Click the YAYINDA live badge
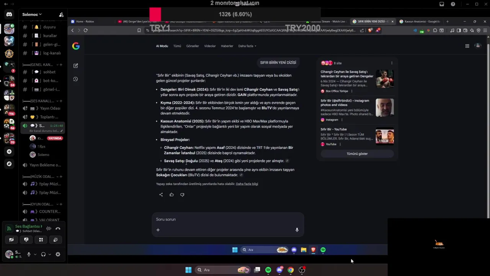The width and height of the screenshot is (490, 276). [55, 138]
